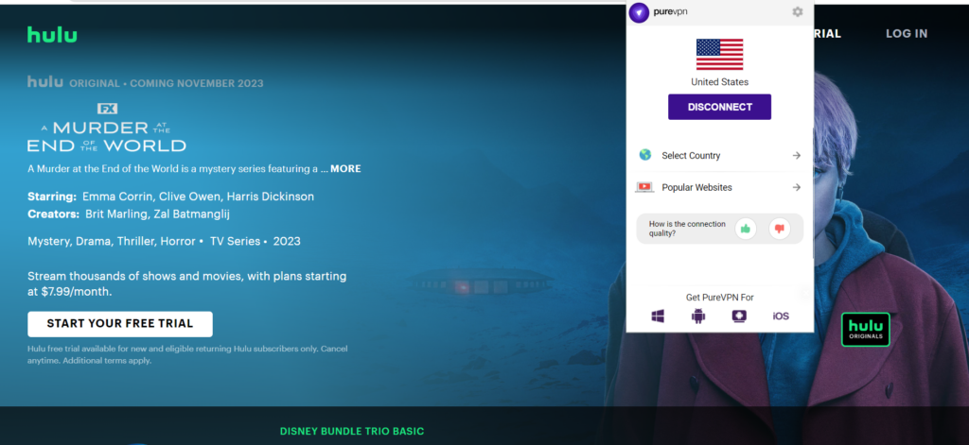Click the Popular Websites video icon

(x=644, y=187)
